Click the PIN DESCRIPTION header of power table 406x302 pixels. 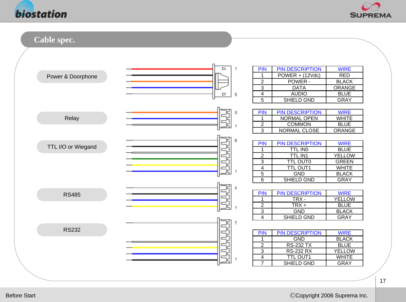299,69
